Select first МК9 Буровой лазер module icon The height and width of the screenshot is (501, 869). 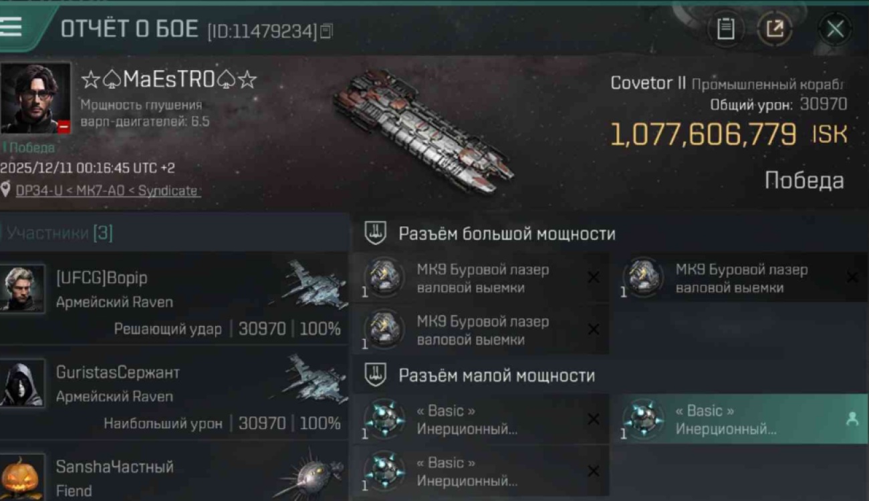tap(384, 277)
